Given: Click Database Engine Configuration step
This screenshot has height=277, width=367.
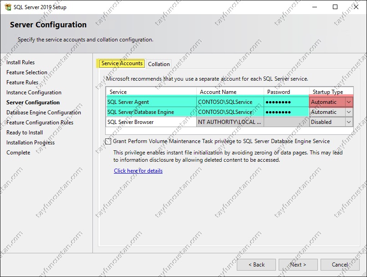Looking at the screenshot, I should 44,113.
